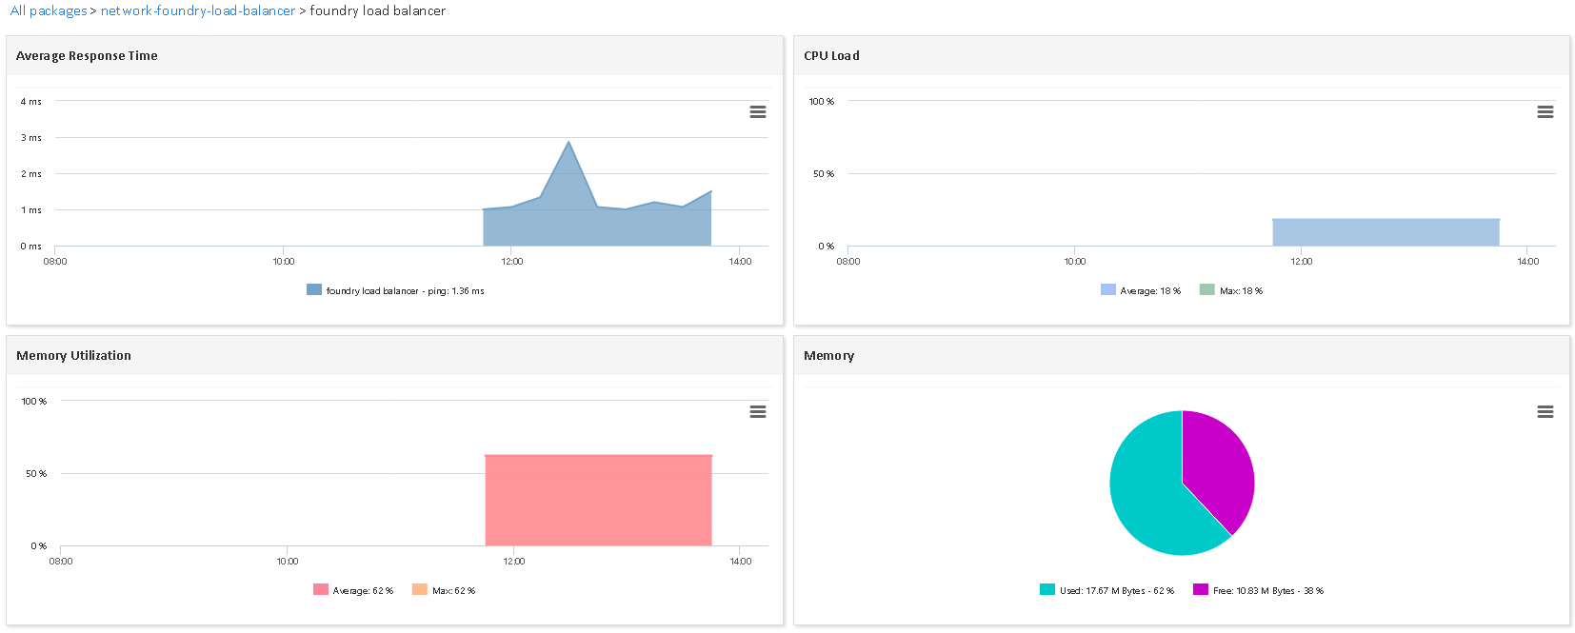The image size is (1575, 633).
Task: Open the Memory Utilization chart context menu
Action: click(758, 412)
